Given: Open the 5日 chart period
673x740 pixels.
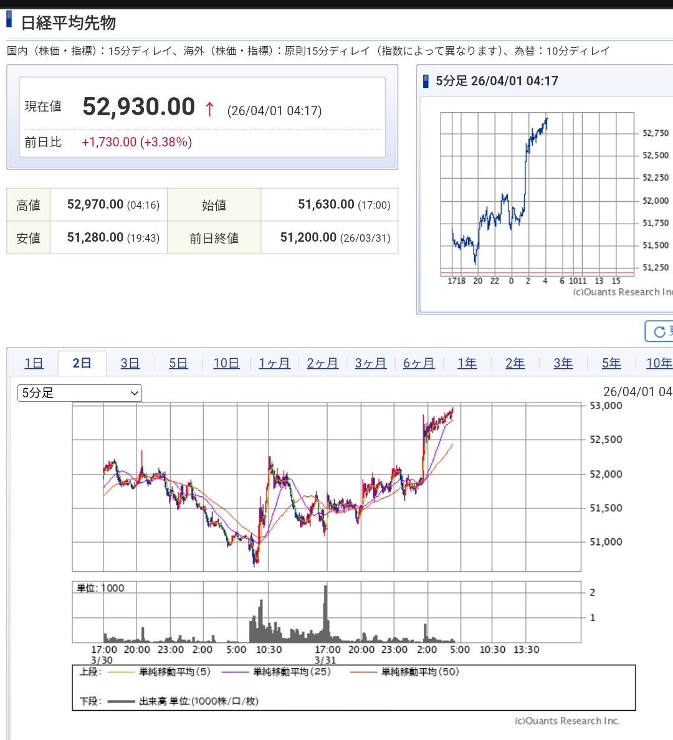Looking at the screenshot, I should (178, 363).
